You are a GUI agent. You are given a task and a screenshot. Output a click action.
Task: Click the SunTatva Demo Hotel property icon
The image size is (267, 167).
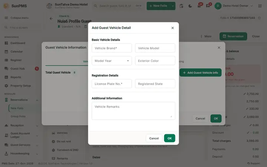click(49, 6)
